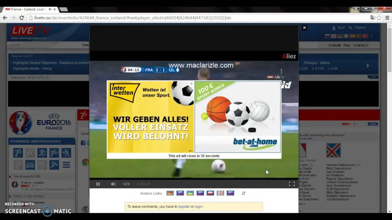Screen dimensions: 392x220
Task: Open the Chrome menu
Action: coord(387,18)
